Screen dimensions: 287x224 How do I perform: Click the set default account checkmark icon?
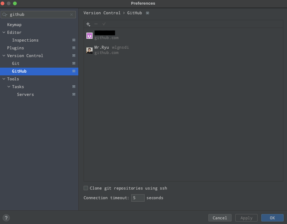click(x=104, y=24)
